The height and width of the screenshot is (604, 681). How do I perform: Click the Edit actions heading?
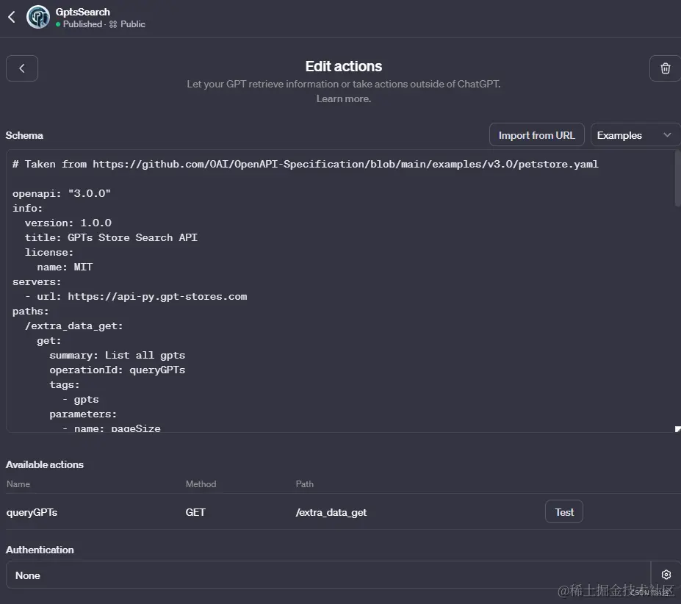click(x=344, y=66)
